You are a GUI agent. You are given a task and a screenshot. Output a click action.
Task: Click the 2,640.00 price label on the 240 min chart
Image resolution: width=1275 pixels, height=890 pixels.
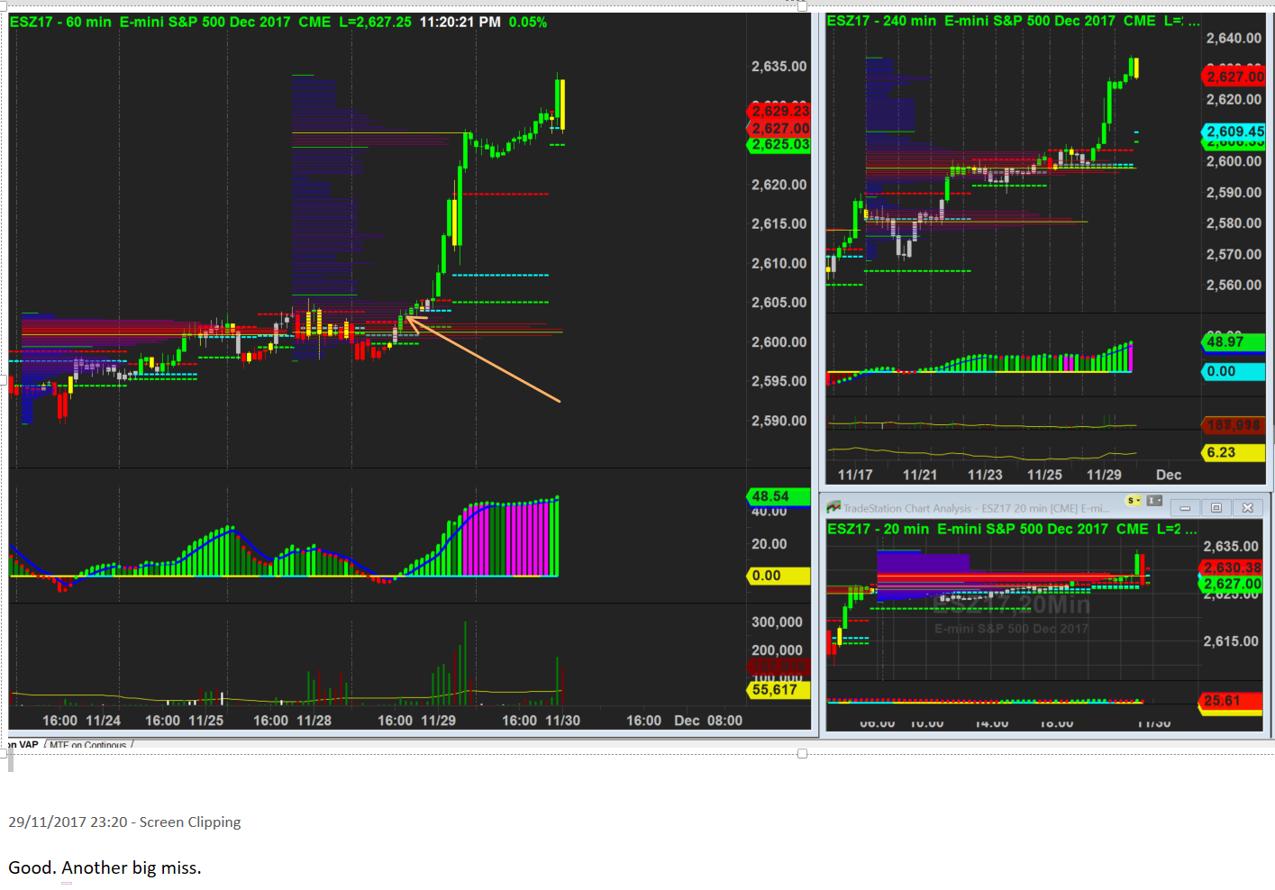click(x=1234, y=38)
